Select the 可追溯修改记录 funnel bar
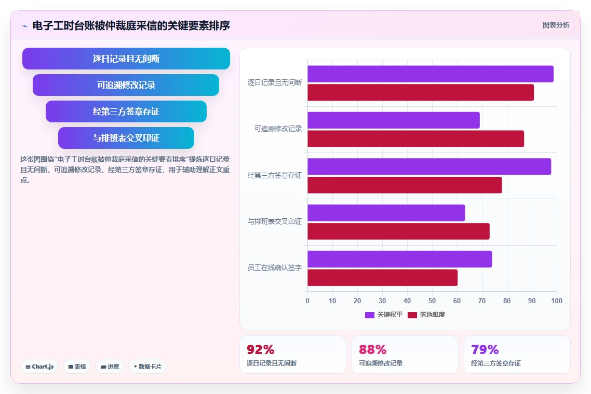This screenshot has height=394, width=591. (126, 85)
